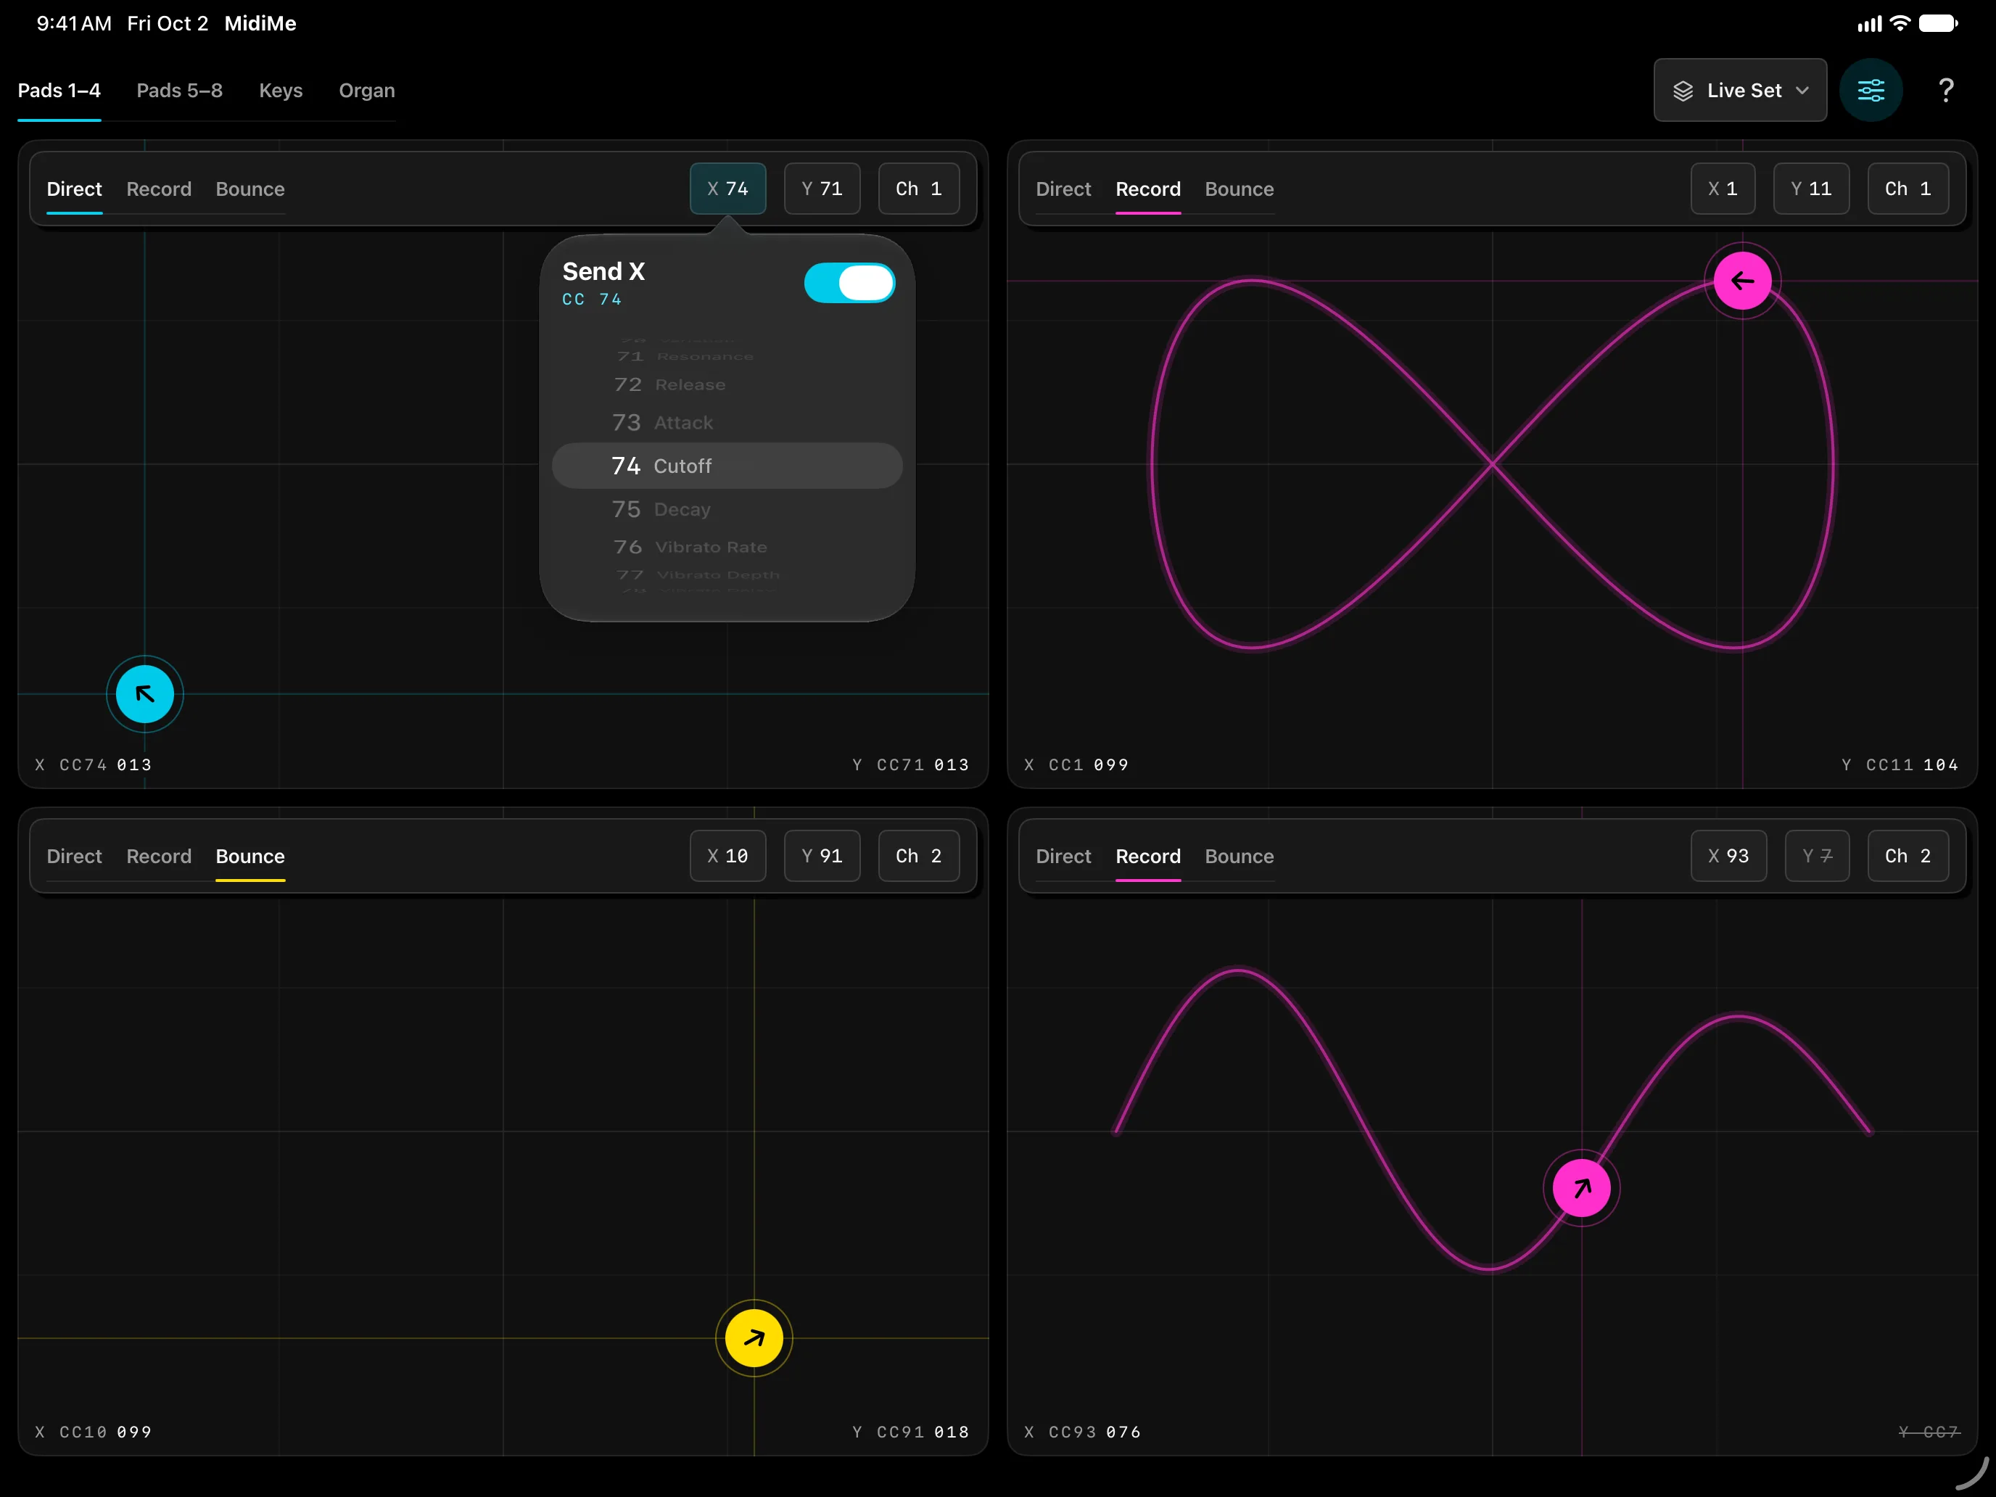Click the Y CC11 104 readout
The height and width of the screenshot is (1497, 1996).
tap(1900, 764)
